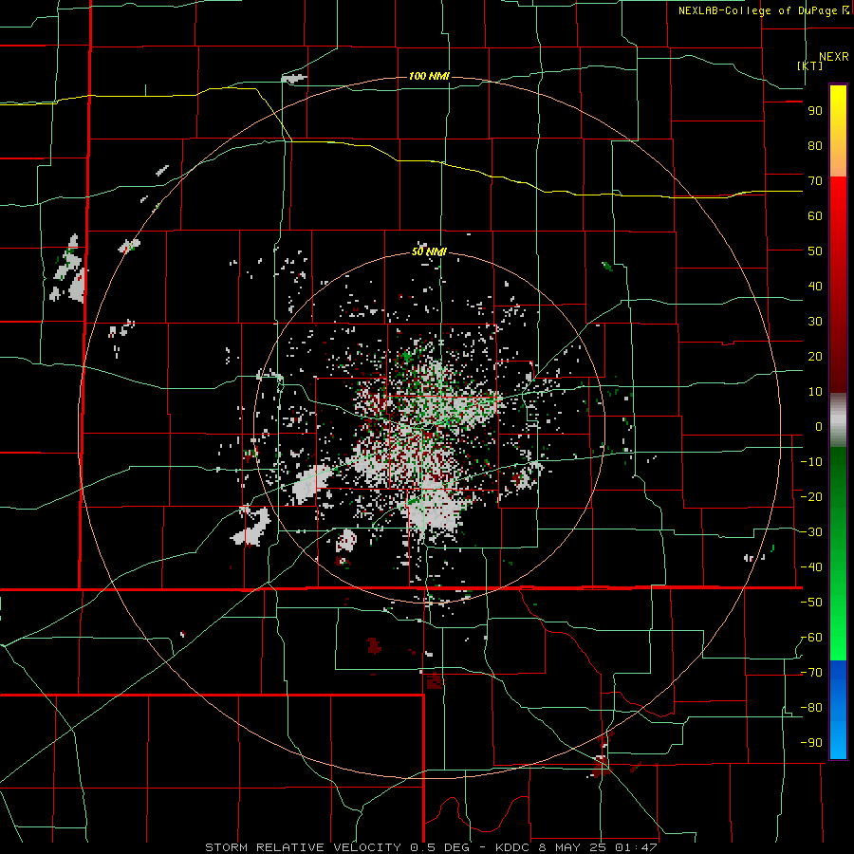The height and width of the screenshot is (854, 854).
Task: Click the STORM RELATIVE VELOCITY caption text
Action: (x=303, y=847)
